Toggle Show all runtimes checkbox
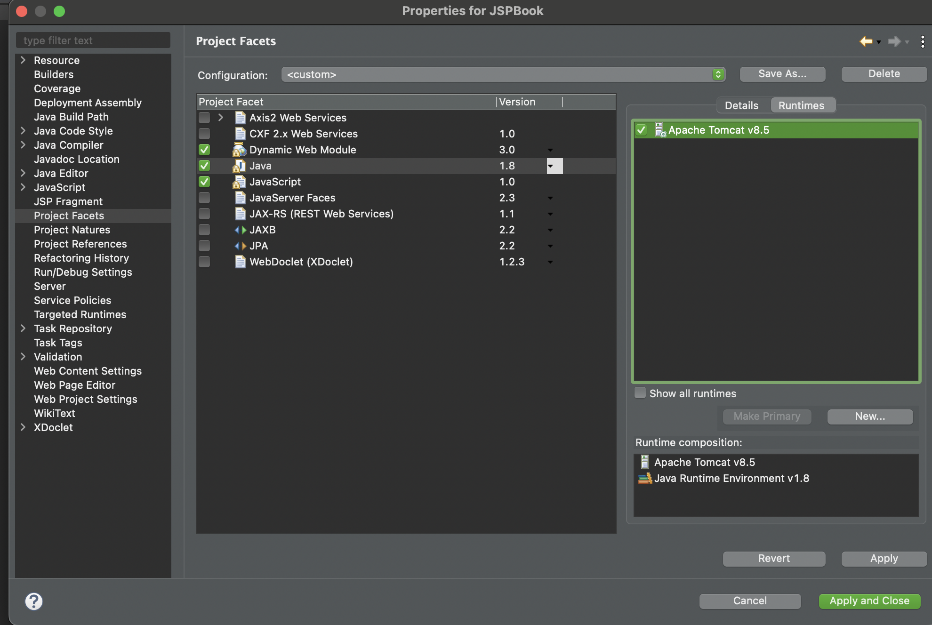The height and width of the screenshot is (625, 932). pos(640,393)
